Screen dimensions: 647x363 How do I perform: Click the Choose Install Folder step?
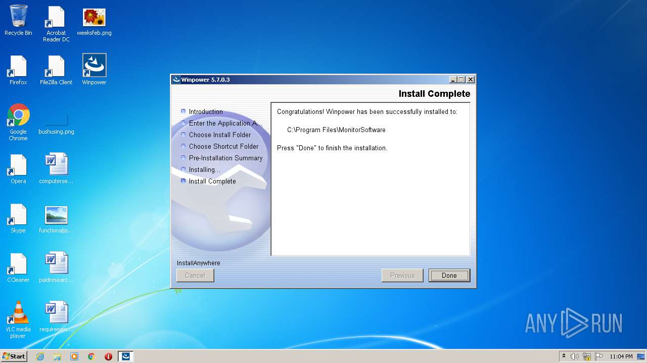tap(220, 135)
